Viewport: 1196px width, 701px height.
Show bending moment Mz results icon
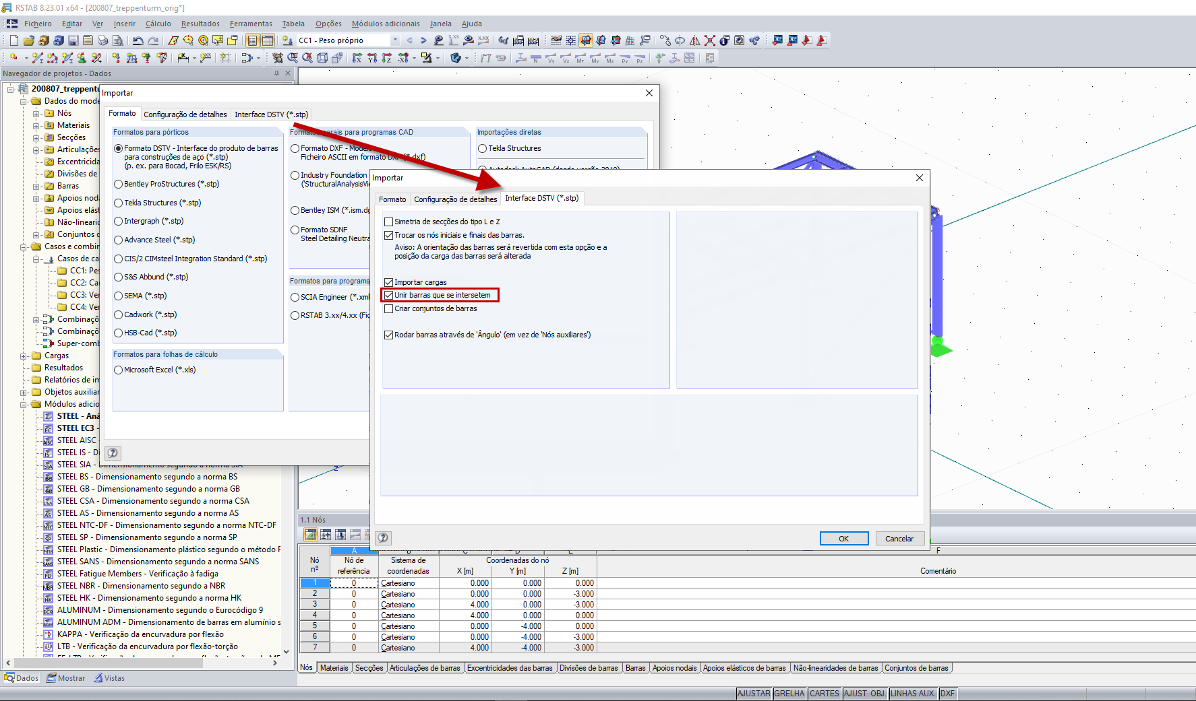[x=610, y=59]
